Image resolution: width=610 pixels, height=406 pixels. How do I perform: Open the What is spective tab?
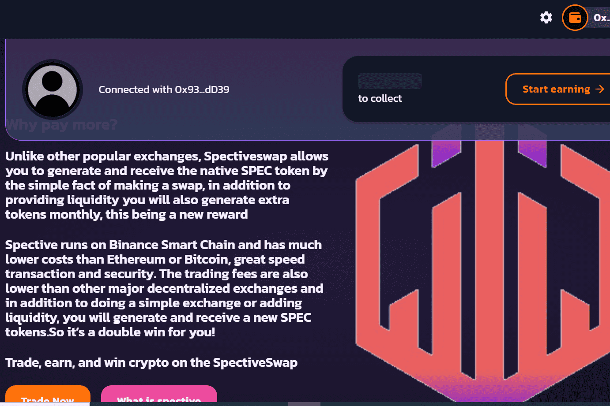[159, 398]
